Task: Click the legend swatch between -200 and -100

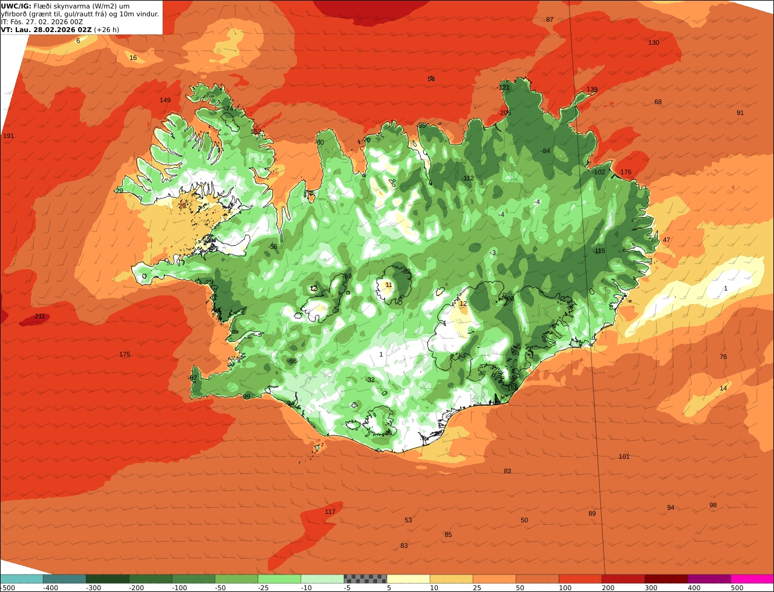Action: click(x=150, y=579)
